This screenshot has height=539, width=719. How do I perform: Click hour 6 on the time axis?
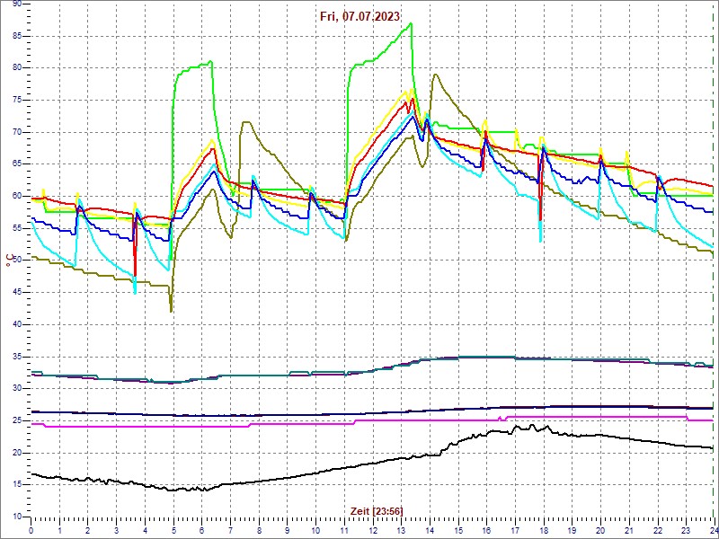pos(201,530)
